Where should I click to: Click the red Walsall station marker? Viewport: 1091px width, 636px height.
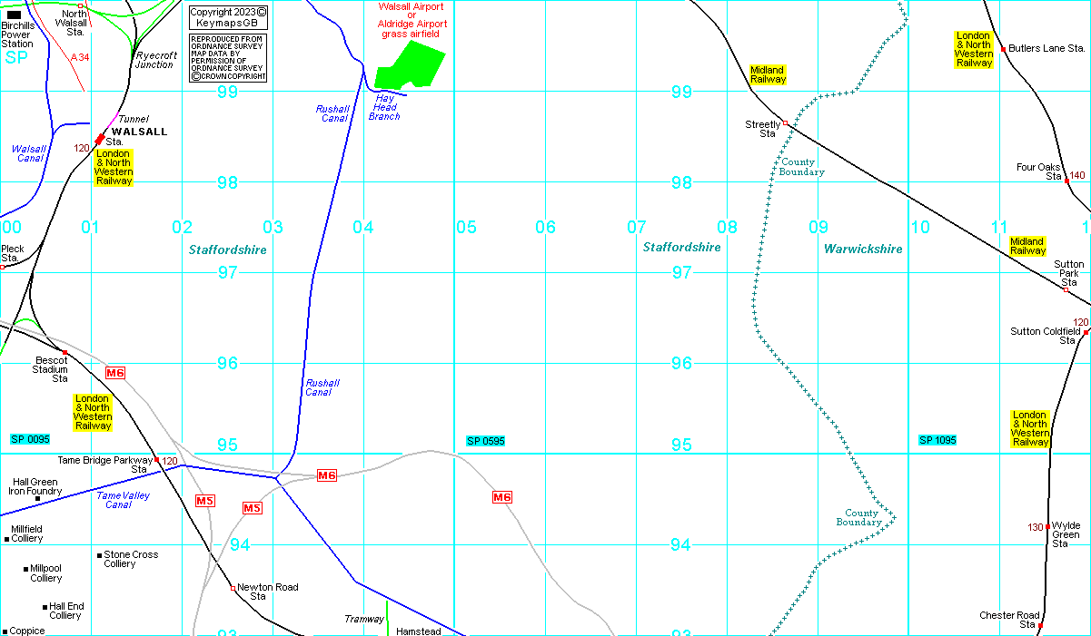[100, 140]
